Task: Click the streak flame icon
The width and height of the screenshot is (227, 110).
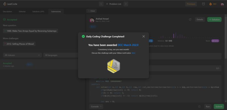Action: click(211, 4)
